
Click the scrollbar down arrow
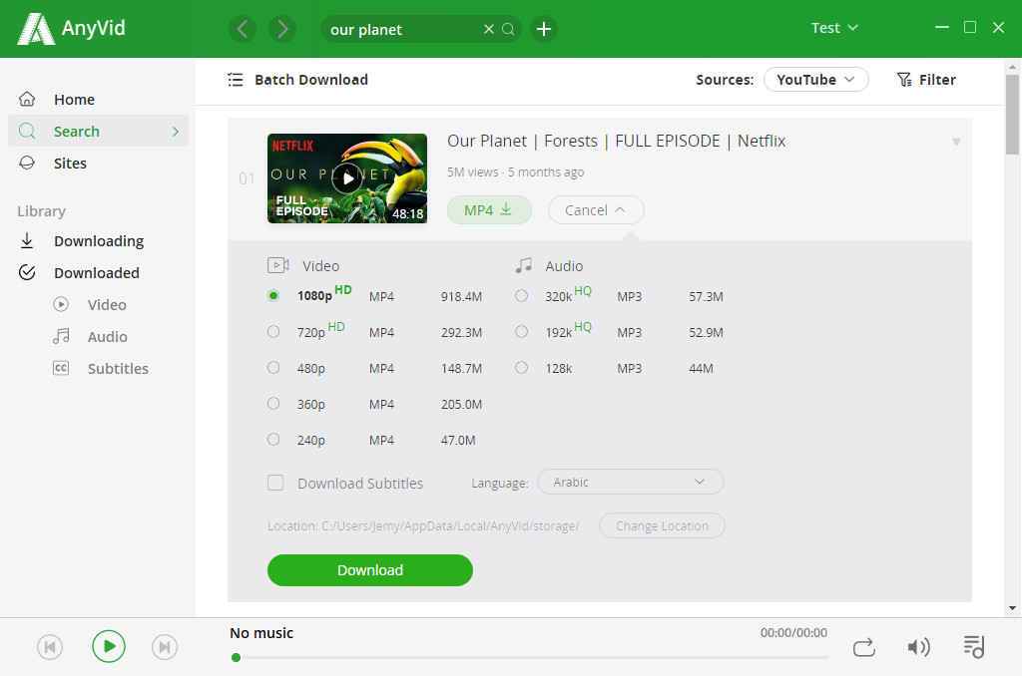[1012, 608]
